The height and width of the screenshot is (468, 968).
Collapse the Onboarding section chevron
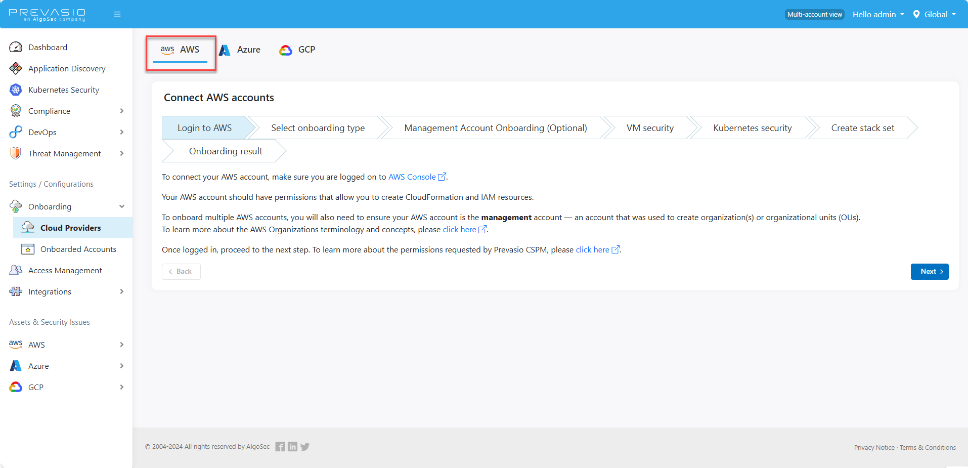tap(122, 206)
